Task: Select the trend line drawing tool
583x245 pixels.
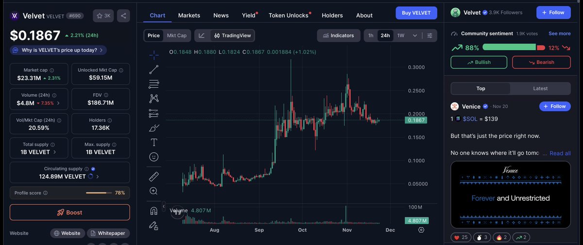Action: (x=154, y=69)
